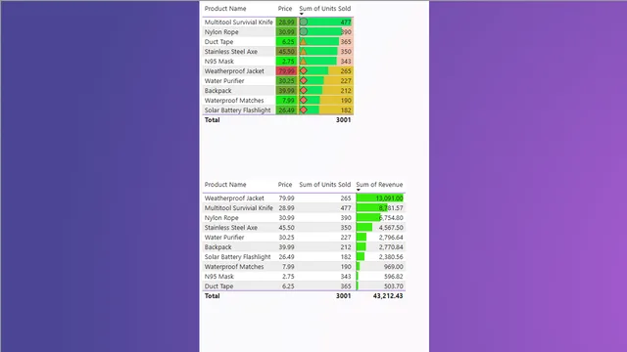Click the red diamond icon in the Water Purifier row
This screenshot has height=352, width=627.
click(304, 80)
